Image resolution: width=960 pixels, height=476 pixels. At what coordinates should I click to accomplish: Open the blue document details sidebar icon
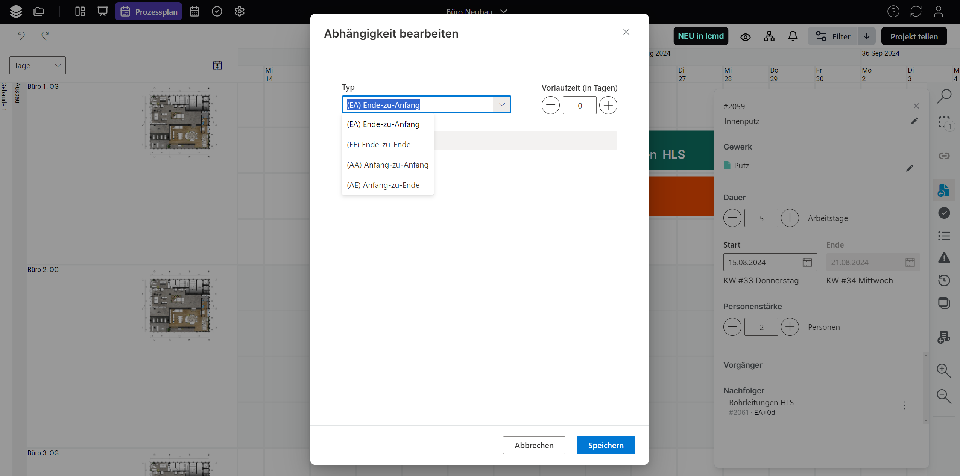[944, 190]
